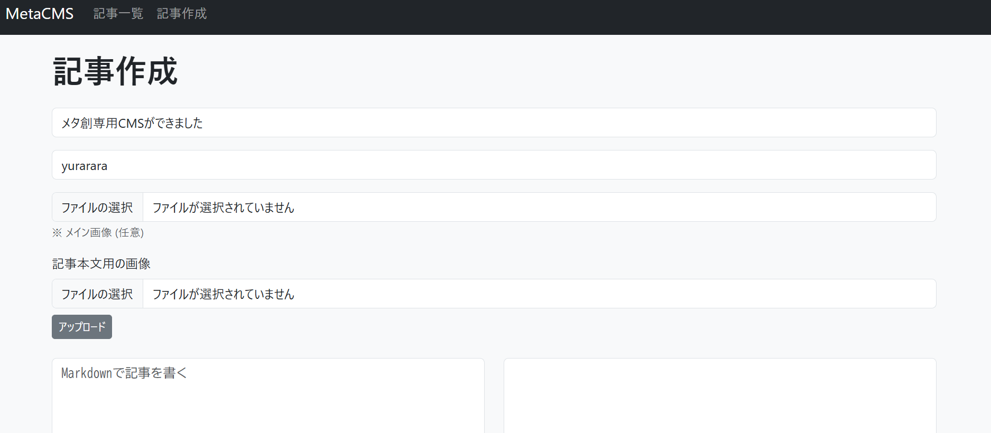Click blank page background beside the heading
The width and height of the screenshot is (991, 433).
pyautogui.click(x=529, y=71)
